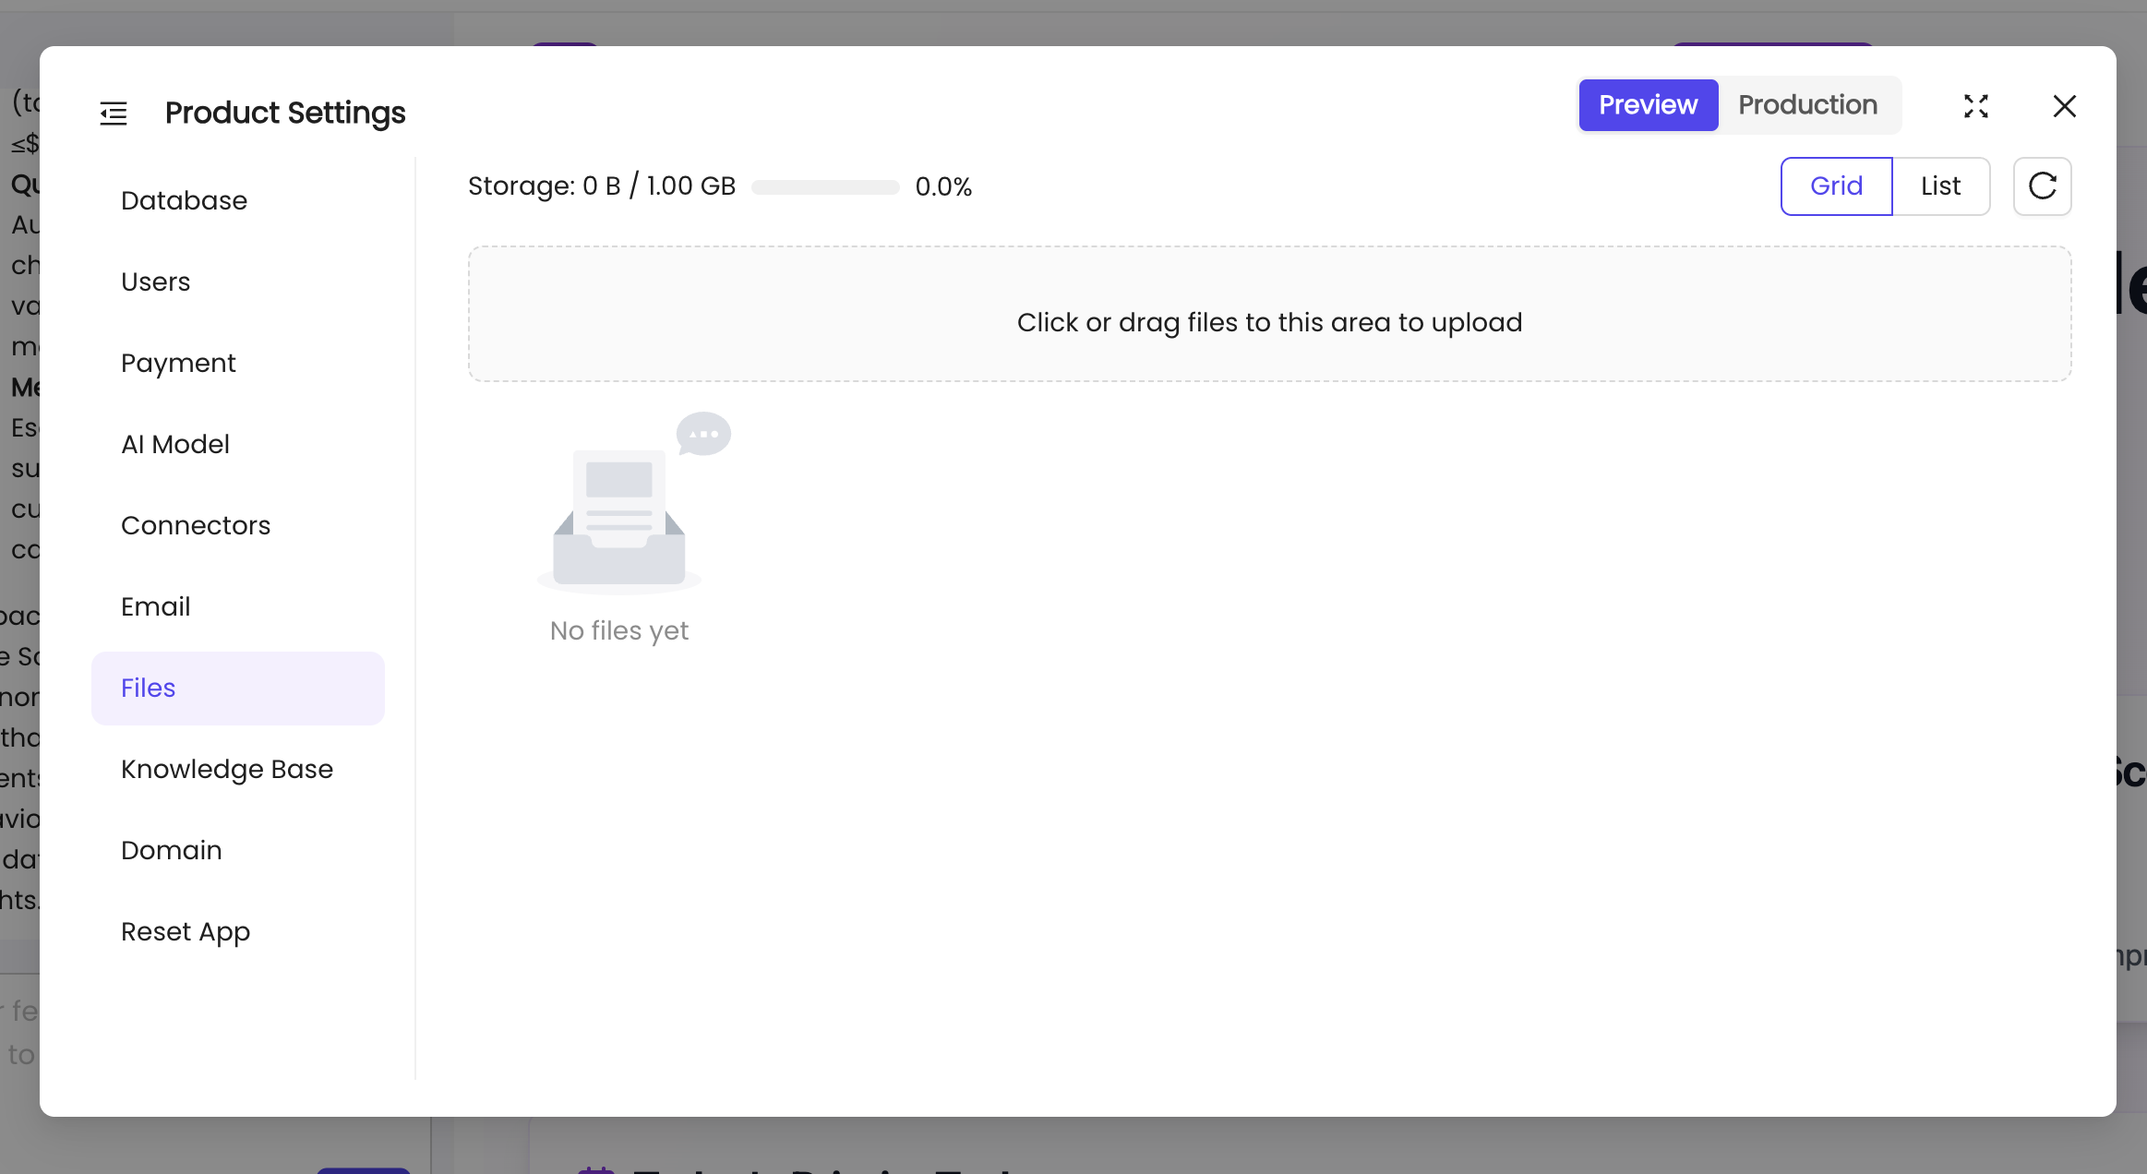
Task: Click the storage usage progress bar
Action: coord(824,186)
